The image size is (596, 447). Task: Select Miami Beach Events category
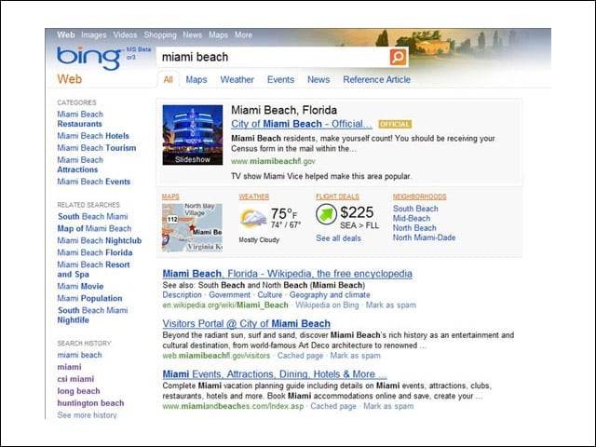(94, 182)
